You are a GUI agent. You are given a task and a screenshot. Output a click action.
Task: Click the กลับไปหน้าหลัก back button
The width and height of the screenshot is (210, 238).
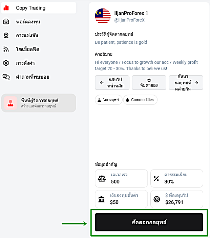[x=112, y=83]
